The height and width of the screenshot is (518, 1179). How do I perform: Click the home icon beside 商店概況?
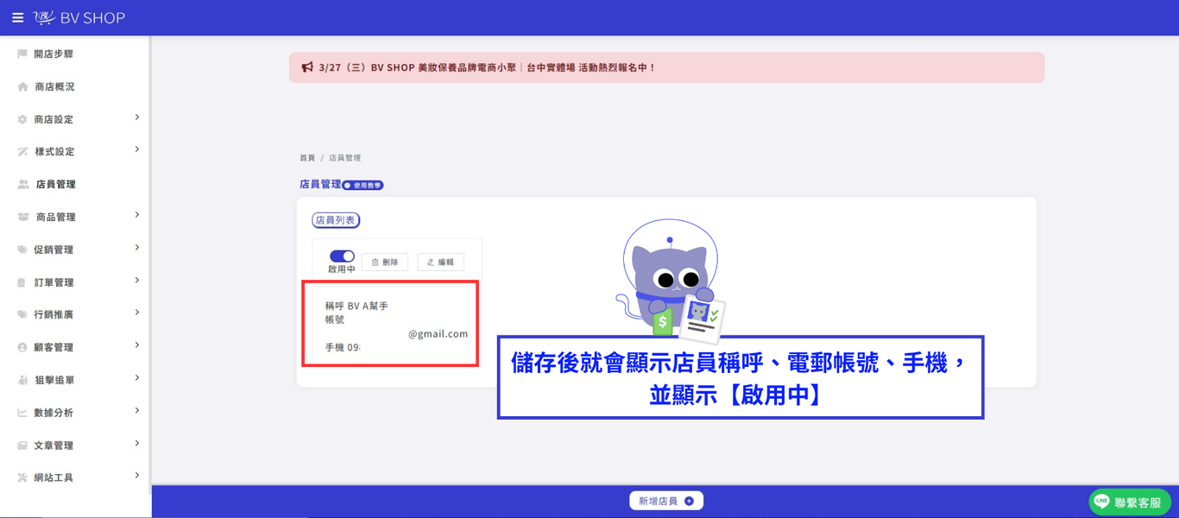click(x=22, y=86)
